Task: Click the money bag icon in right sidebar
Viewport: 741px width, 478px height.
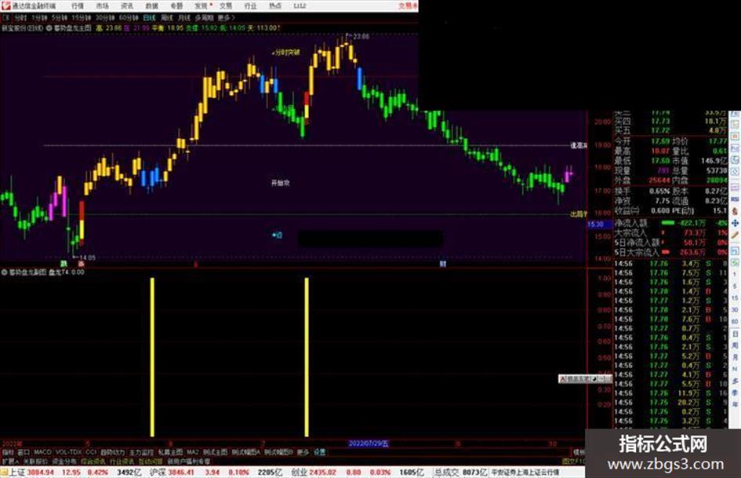Action: click(x=735, y=210)
